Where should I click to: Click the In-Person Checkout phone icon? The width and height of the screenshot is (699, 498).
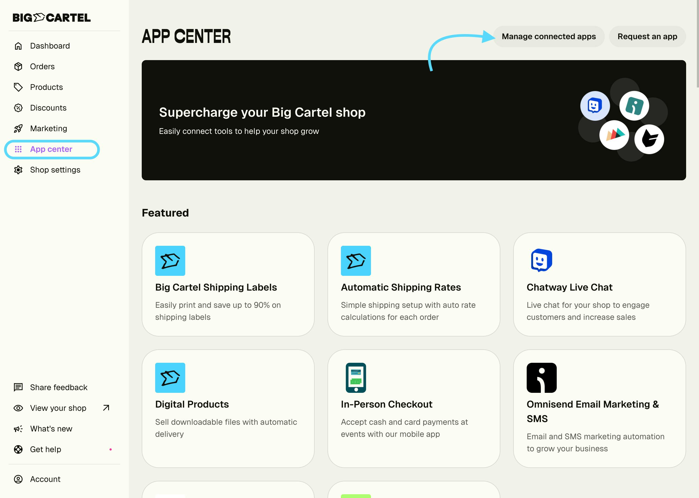coord(356,378)
